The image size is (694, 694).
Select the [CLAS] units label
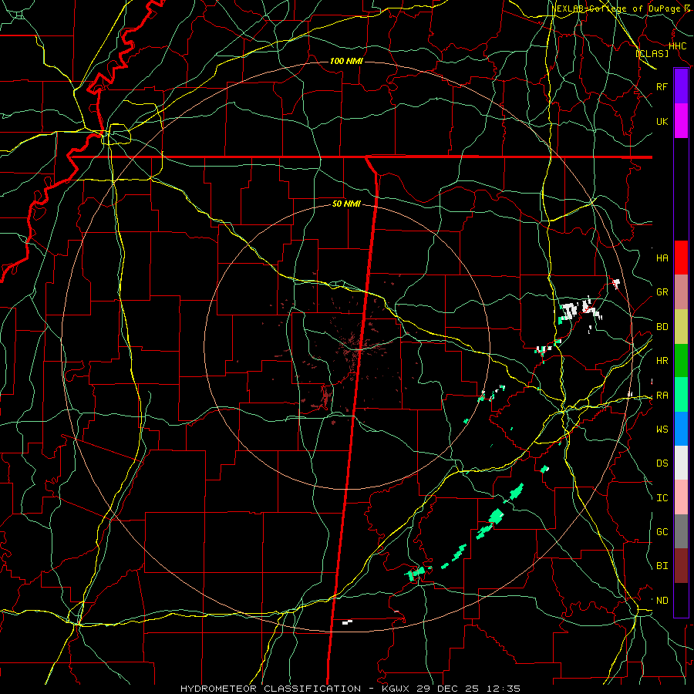[652, 53]
